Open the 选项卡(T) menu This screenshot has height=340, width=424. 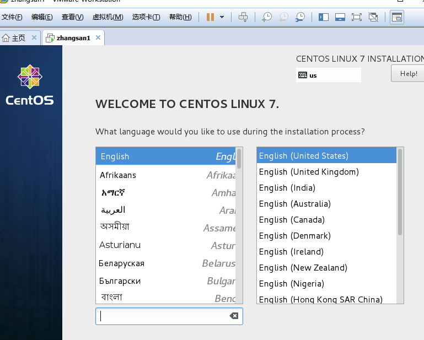[x=146, y=17]
